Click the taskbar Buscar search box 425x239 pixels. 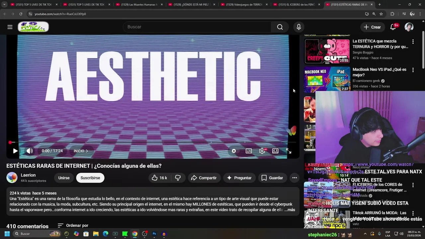point(38,234)
